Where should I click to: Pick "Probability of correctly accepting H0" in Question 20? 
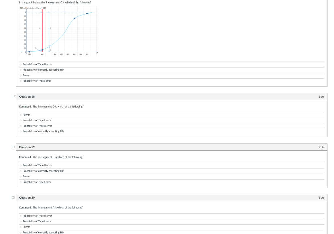(x=20, y=233)
